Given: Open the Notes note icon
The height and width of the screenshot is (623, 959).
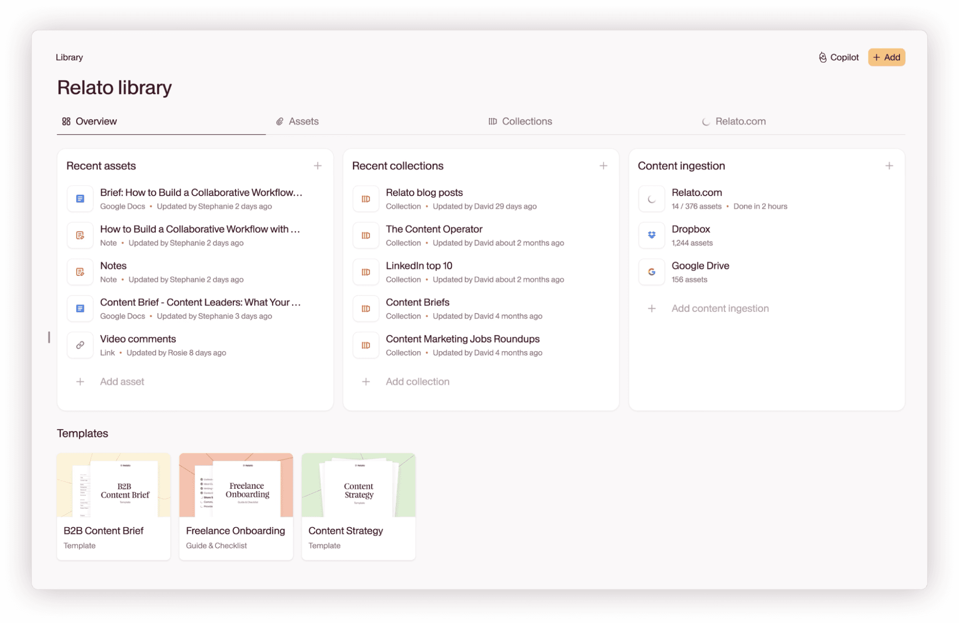Looking at the screenshot, I should point(80,272).
